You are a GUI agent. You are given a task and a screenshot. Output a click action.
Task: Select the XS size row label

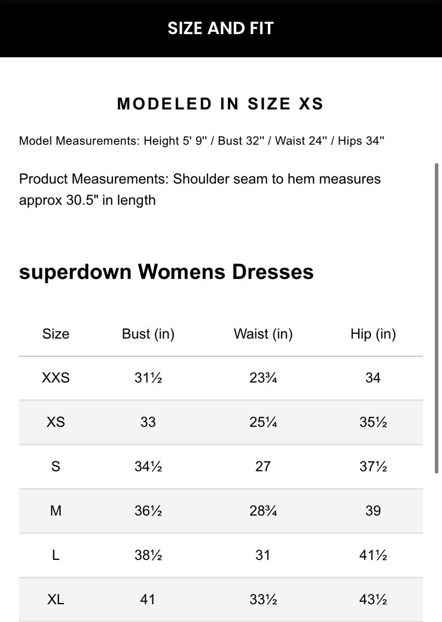tap(56, 422)
